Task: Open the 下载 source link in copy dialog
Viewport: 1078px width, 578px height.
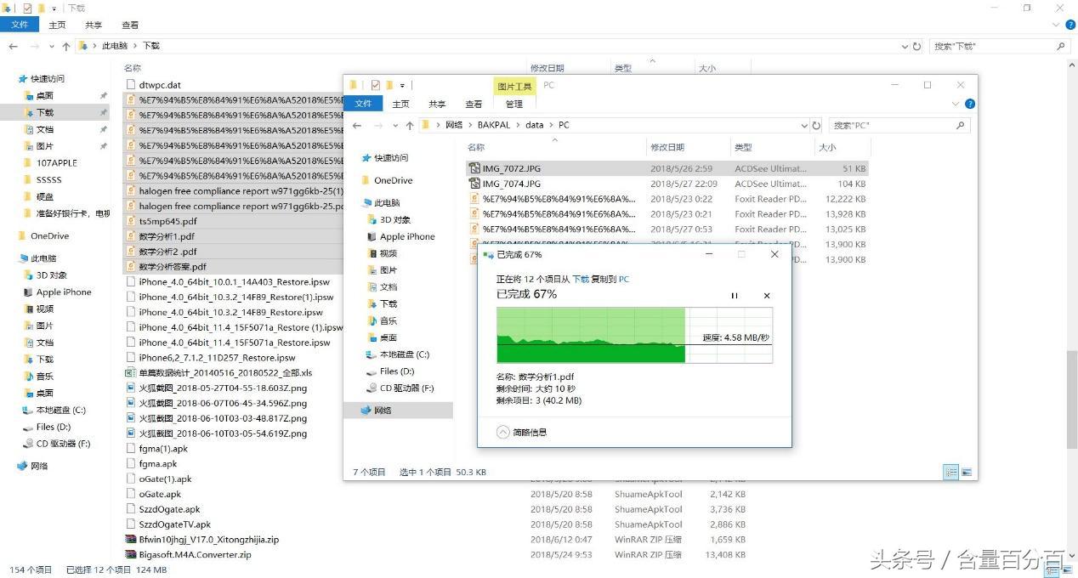Action: [x=580, y=279]
